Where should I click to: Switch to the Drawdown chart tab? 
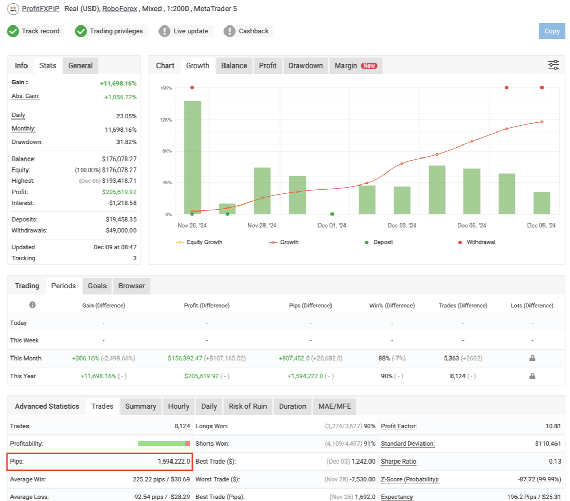coord(306,65)
